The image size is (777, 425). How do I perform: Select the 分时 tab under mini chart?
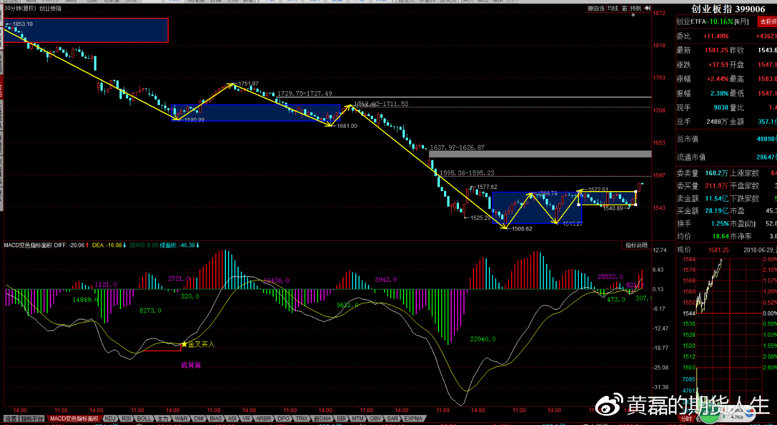click(687, 418)
